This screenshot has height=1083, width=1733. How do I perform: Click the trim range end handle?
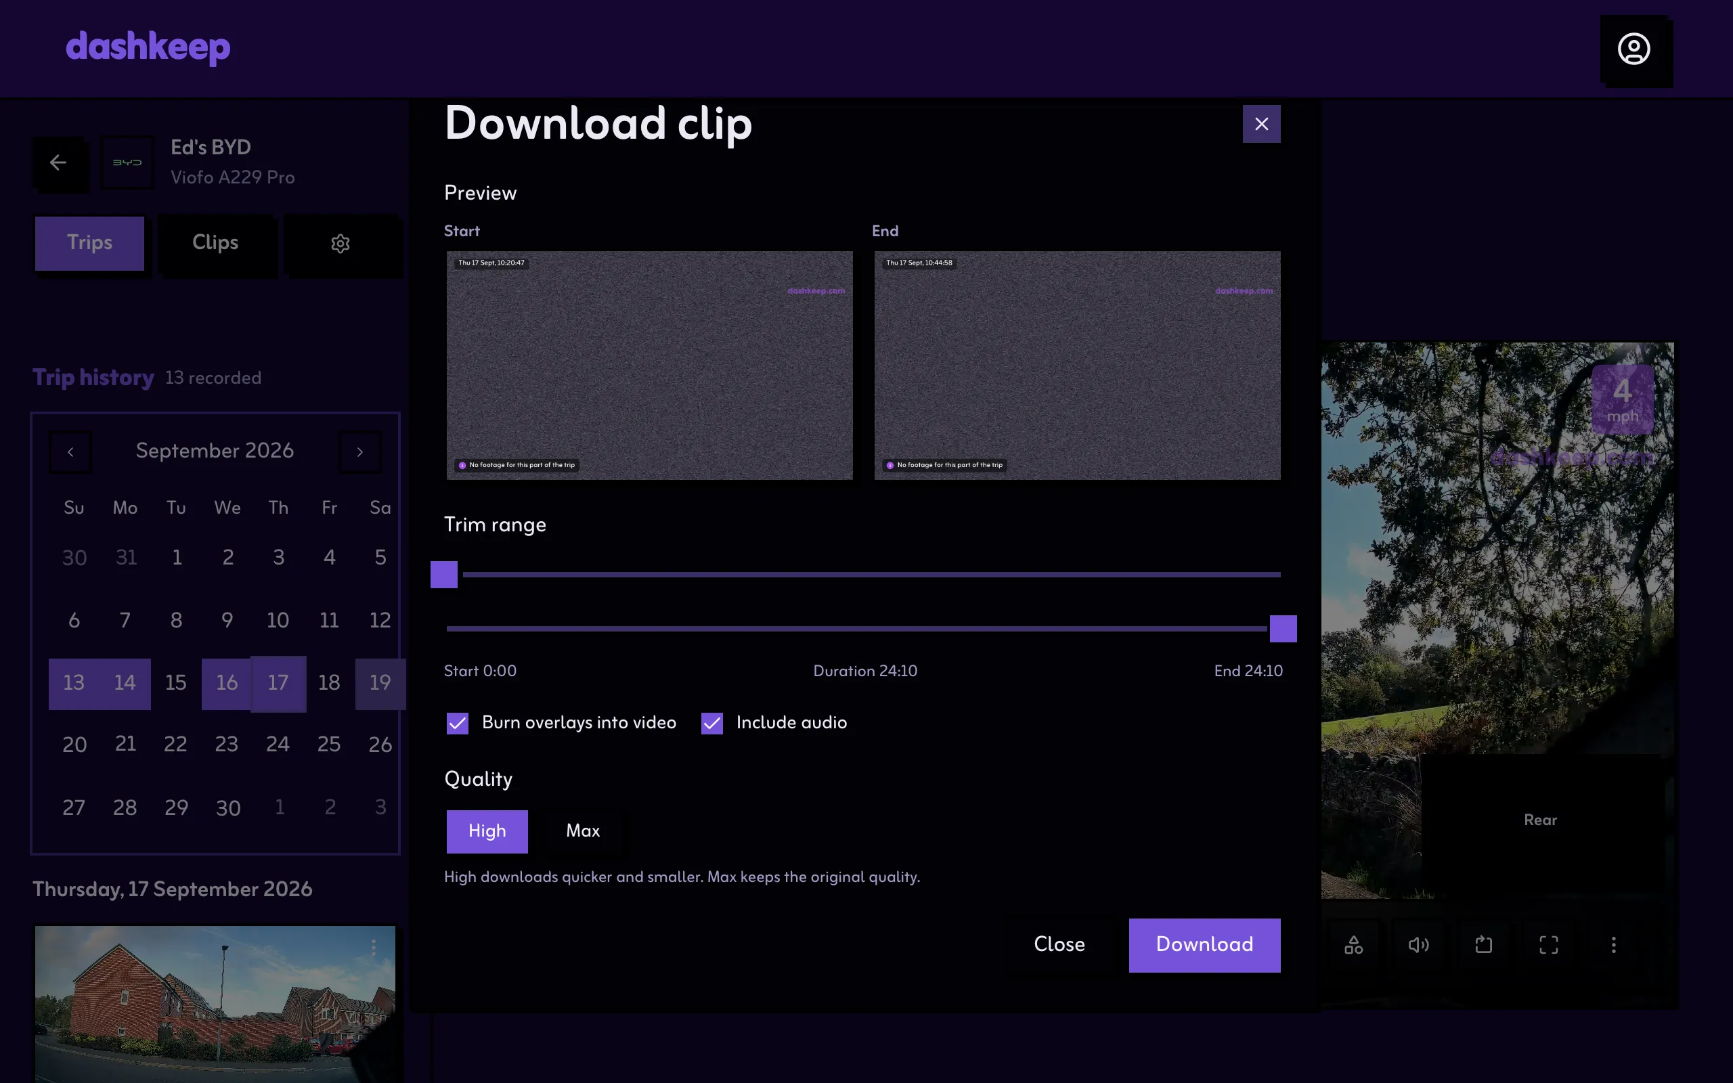coord(1283,629)
